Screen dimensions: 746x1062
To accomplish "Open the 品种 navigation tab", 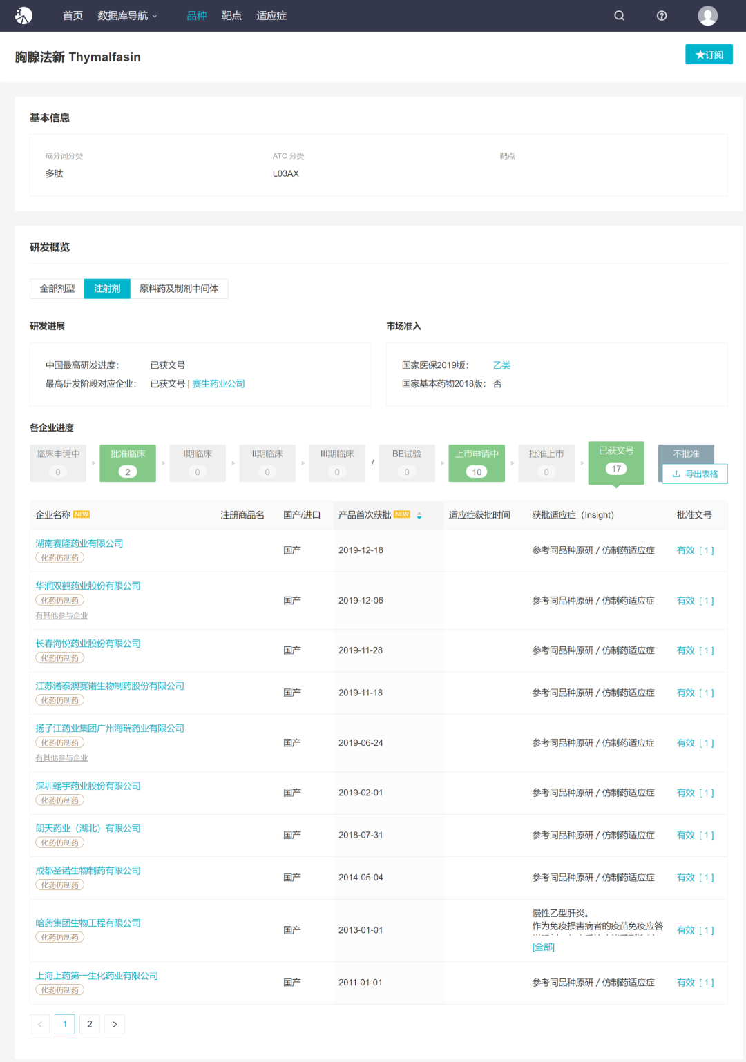I will pyautogui.click(x=197, y=15).
